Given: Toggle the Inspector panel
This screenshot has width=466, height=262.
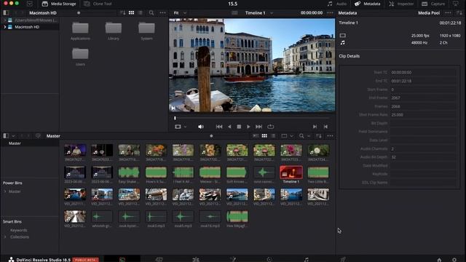Looking at the screenshot, I should (x=401, y=4).
